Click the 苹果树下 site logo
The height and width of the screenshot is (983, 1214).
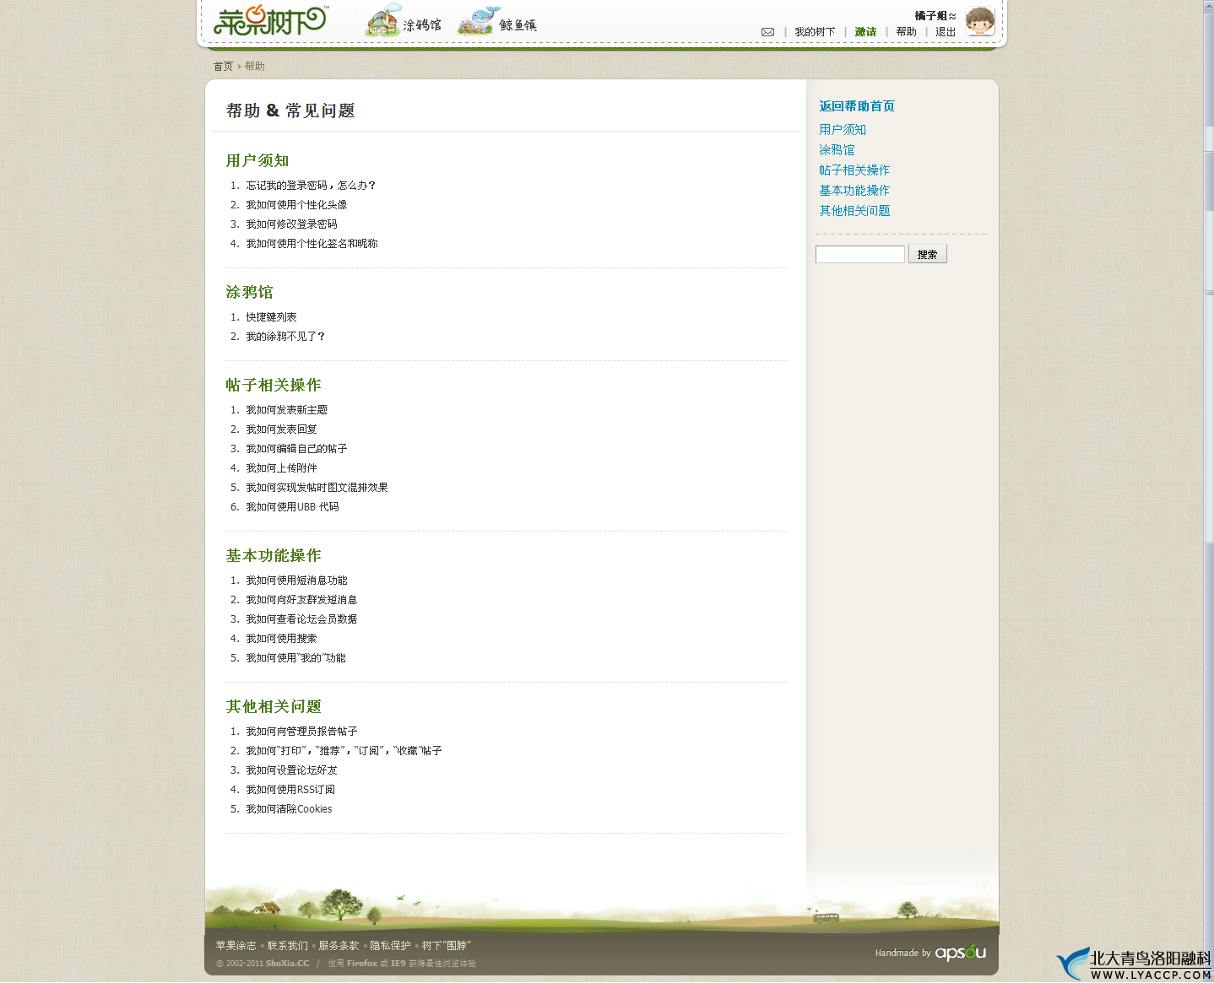click(270, 20)
